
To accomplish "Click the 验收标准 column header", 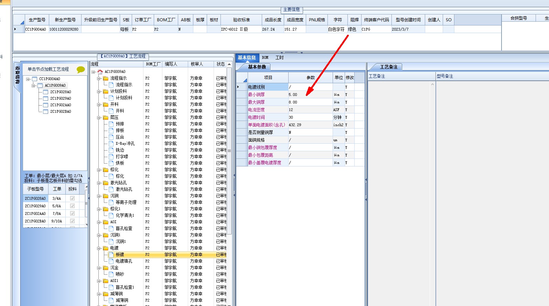I will (x=241, y=20).
